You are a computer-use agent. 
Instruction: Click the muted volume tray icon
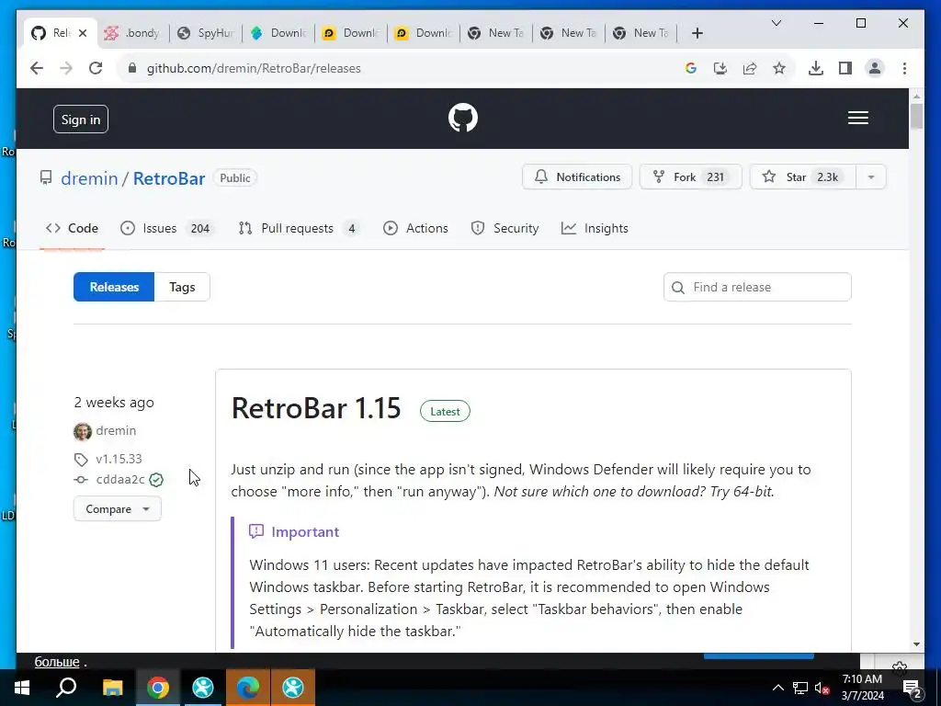822,688
